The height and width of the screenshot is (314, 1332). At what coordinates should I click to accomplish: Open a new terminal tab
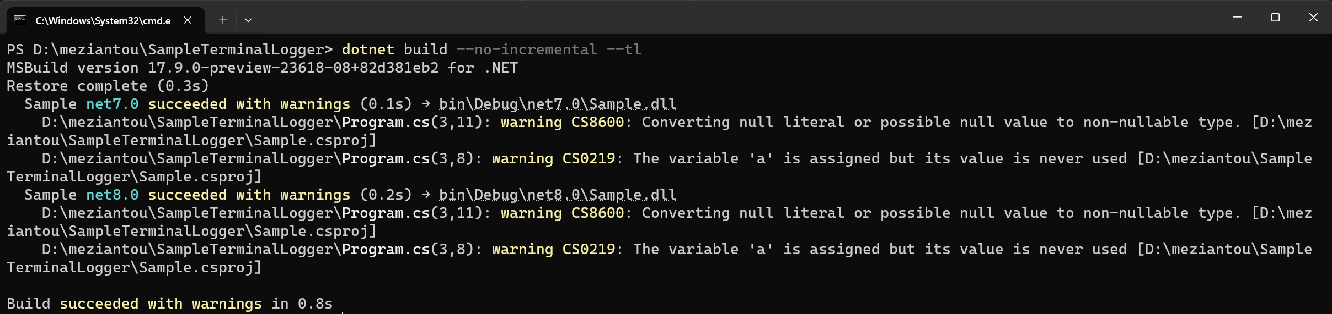coord(223,20)
